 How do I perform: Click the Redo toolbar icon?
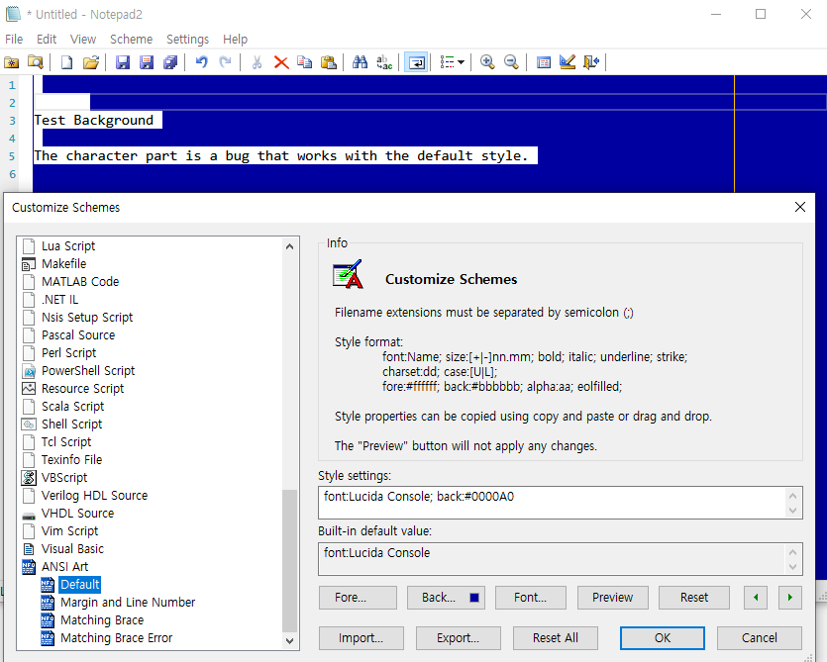[x=225, y=62]
